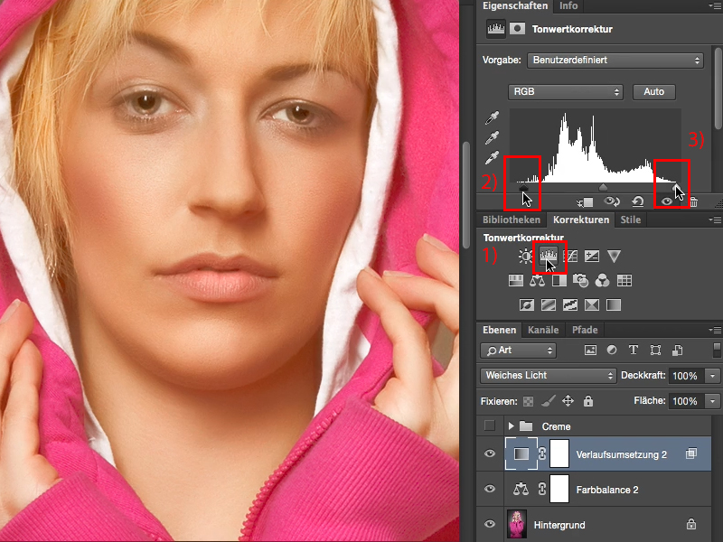
Task: Open the Vorgabe preset dropdown
Action: (x=615, y=61)
